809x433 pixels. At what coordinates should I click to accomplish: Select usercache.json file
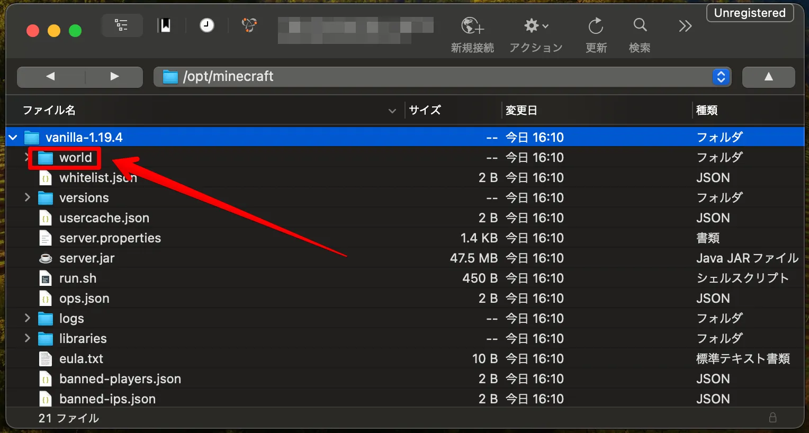coord(104,218)
